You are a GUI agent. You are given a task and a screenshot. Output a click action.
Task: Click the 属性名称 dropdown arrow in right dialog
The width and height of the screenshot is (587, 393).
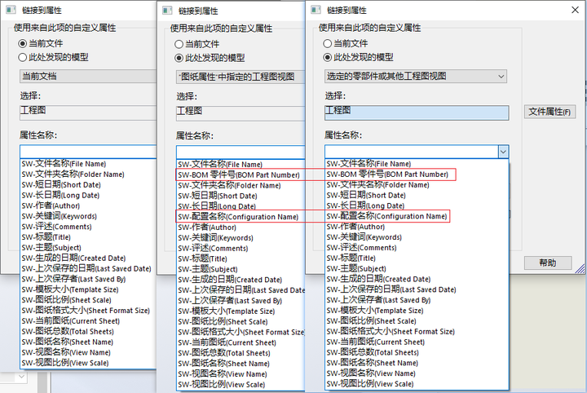(503, 152)
